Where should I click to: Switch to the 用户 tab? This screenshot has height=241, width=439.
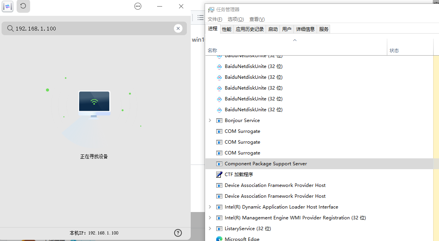287,29
